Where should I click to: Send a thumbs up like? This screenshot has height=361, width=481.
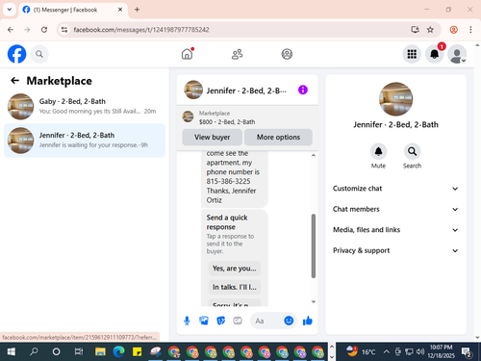(x=308, y=321)
